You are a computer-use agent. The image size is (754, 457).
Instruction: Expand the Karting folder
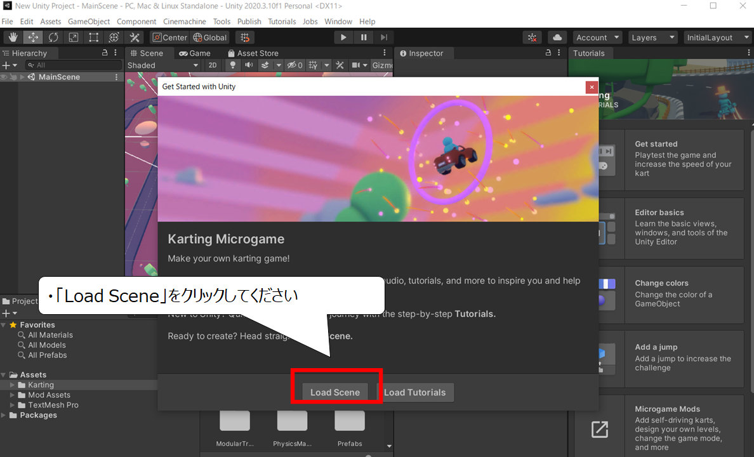click(x=13, y=385)
